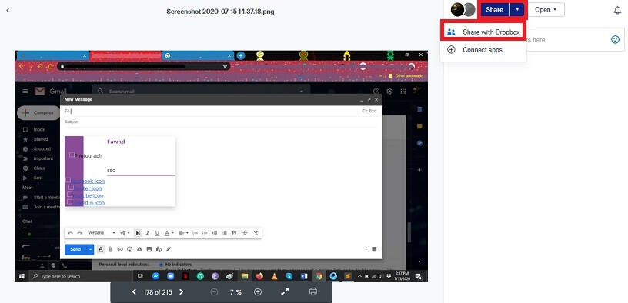In previewed Gmail, toggle Underline formatting

coord(157,233)
